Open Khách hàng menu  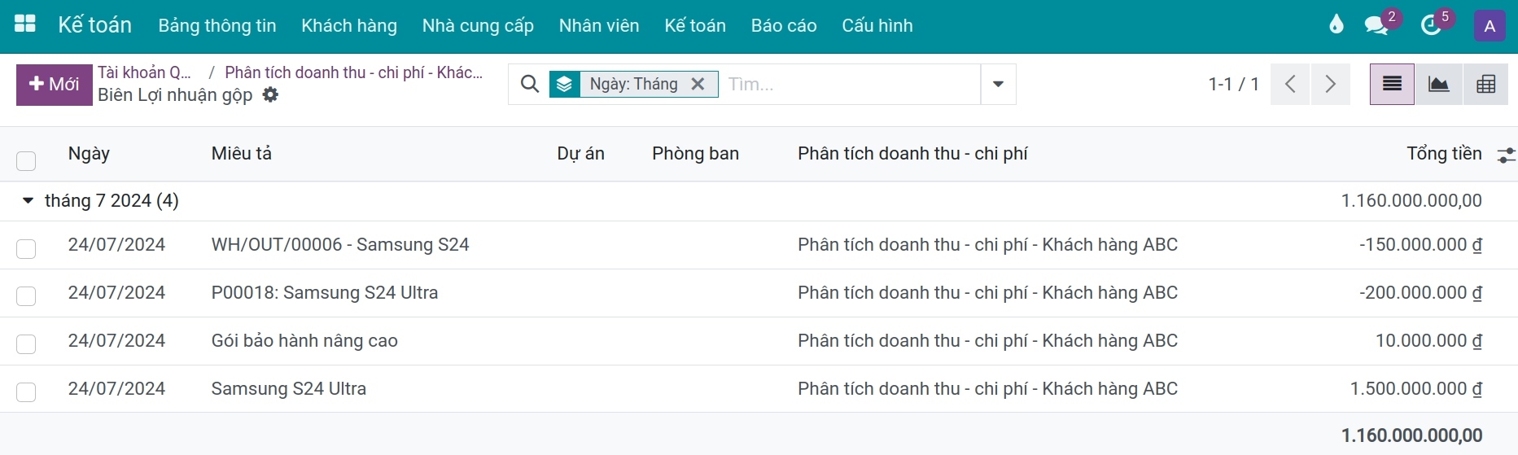tap(349, 26)
